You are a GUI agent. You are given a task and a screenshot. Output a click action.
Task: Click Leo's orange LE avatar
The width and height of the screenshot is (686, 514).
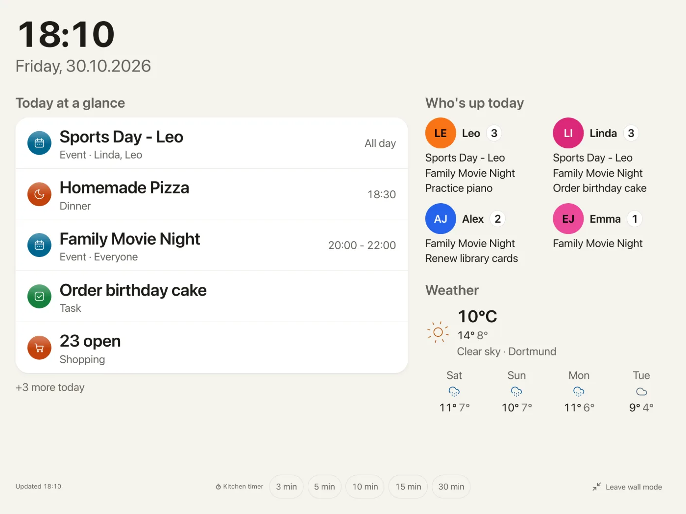coord(441,133)
